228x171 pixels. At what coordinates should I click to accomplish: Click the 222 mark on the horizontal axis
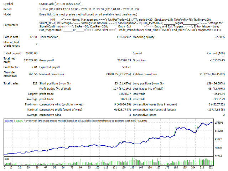click(x=211, y=167)
